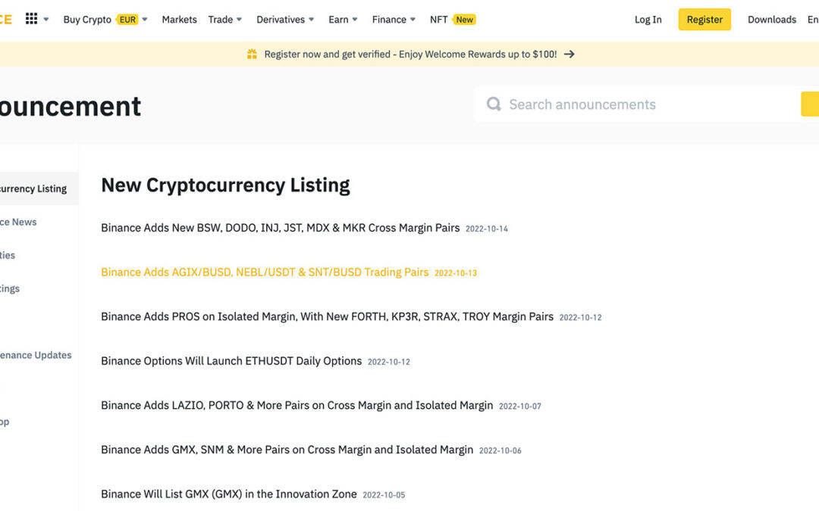This screenshot has width=819, height=511.
Task: Expand the Buy Crypto dropdown
Action: (145, 20)
